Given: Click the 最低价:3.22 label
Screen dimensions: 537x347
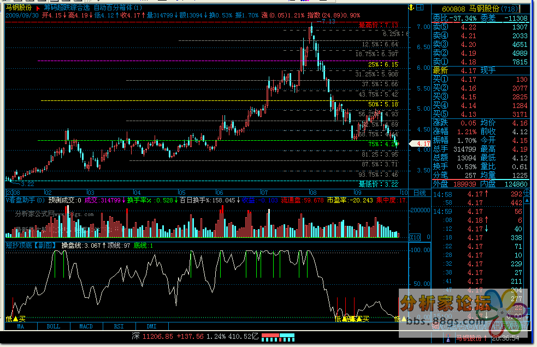Looking at the screenshot, I should click(x=379, y=184).
